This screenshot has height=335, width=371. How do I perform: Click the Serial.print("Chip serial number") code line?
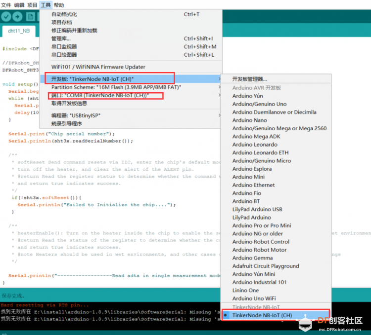[x=61, y=134]
